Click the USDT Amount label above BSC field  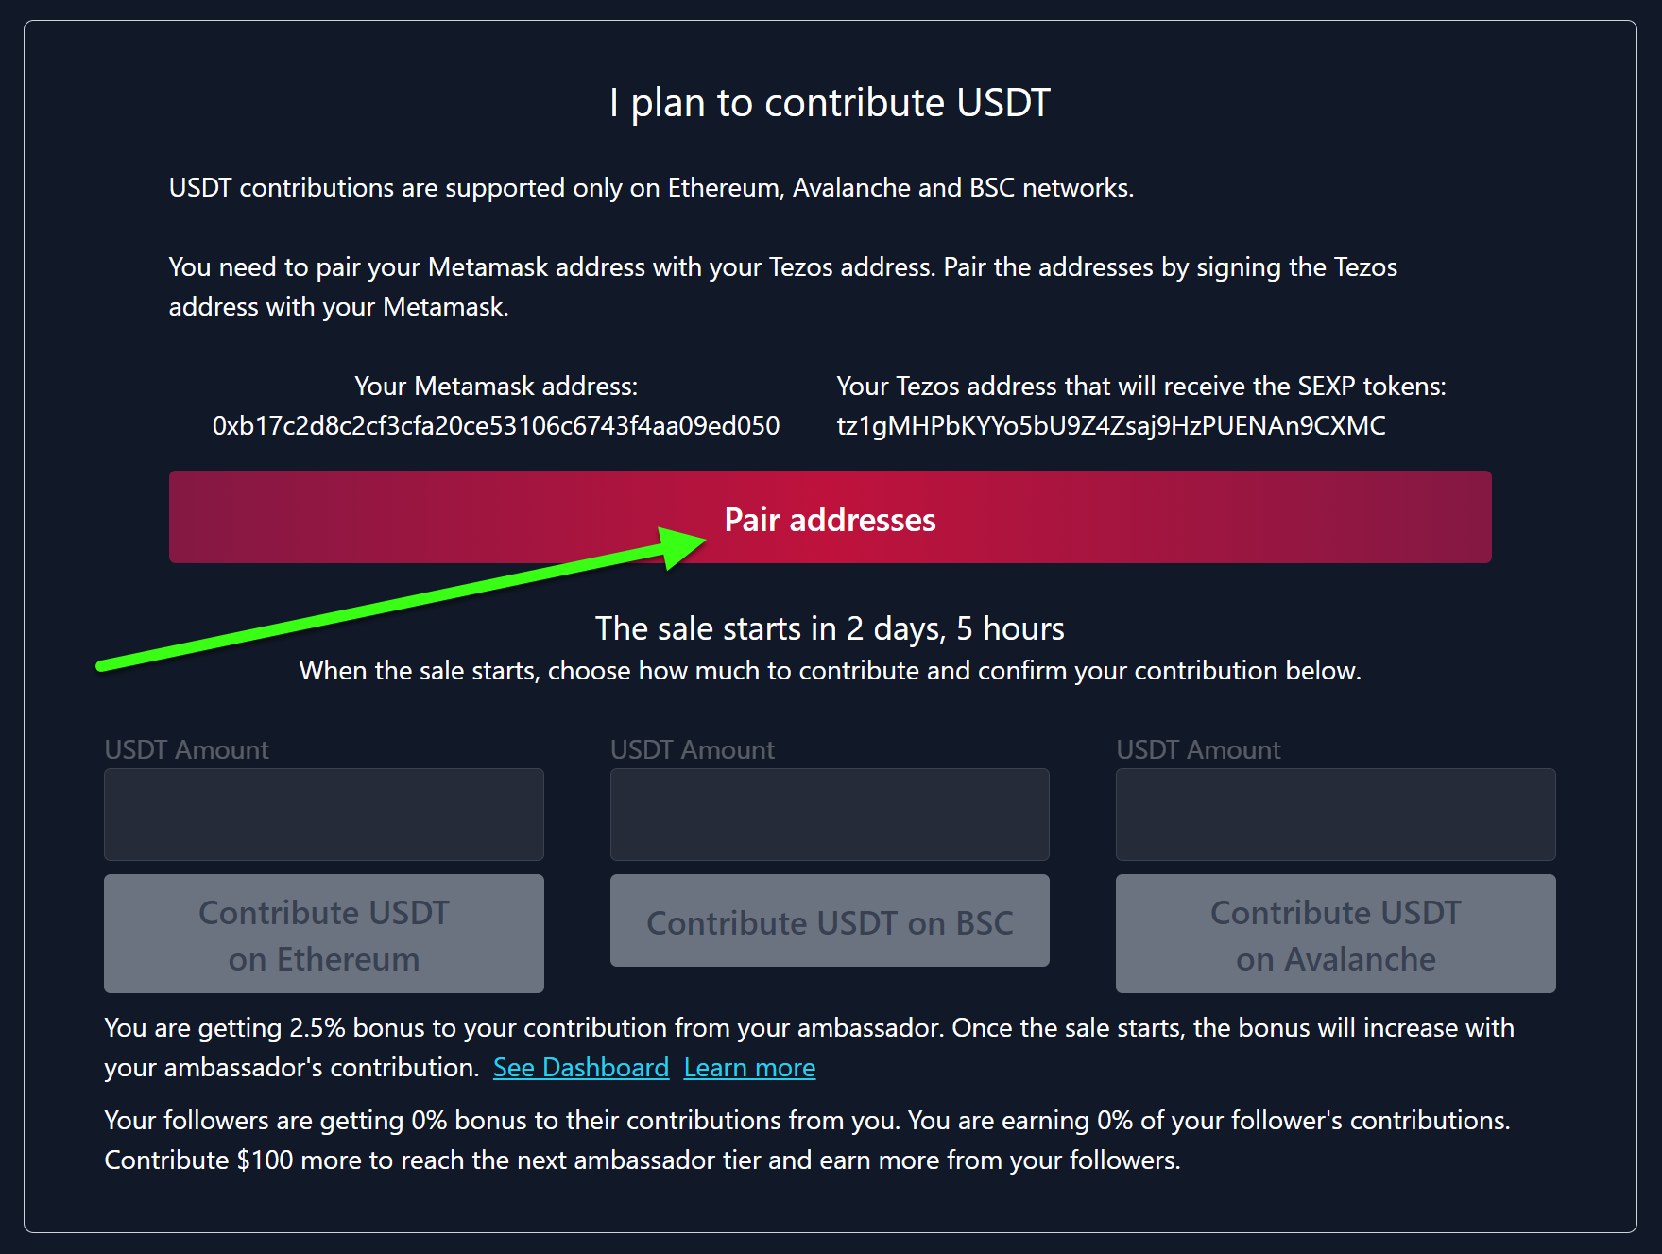[x=693, y=749]
